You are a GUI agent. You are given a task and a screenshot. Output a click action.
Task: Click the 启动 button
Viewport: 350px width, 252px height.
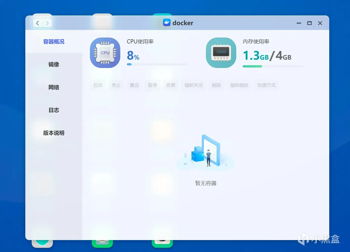coord(98,85)
